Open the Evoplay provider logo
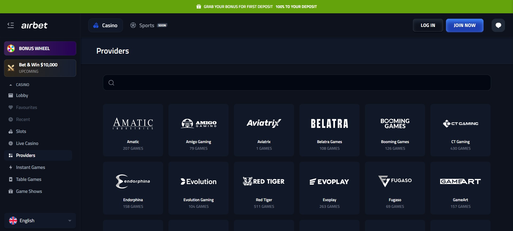The height and width of the screenshot is (231, 513). 330,182
